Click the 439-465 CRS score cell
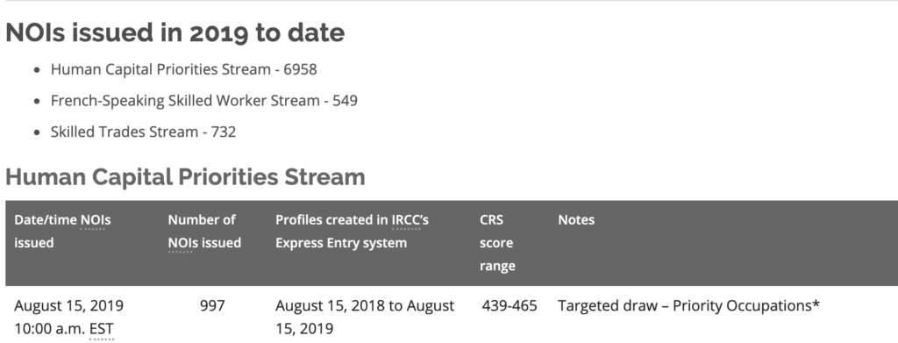Screen dimensions: 898x343 (x=510, y=306)
